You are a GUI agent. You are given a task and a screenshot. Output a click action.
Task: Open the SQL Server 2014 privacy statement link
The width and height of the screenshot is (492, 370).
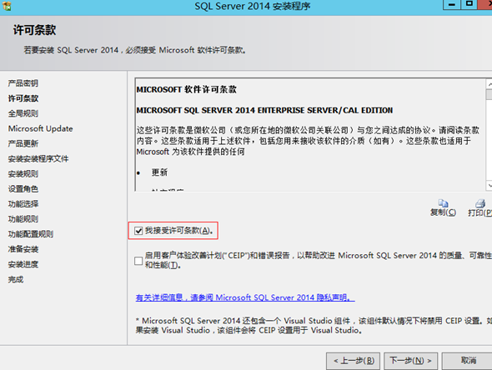pyautogui.click(x=245, y=297)
